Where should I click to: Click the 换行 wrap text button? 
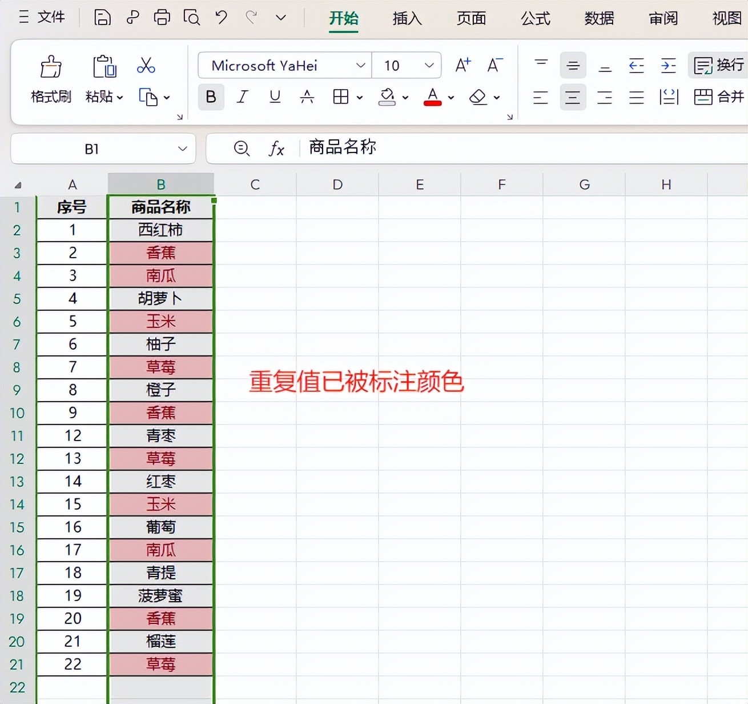coord(719,65)
